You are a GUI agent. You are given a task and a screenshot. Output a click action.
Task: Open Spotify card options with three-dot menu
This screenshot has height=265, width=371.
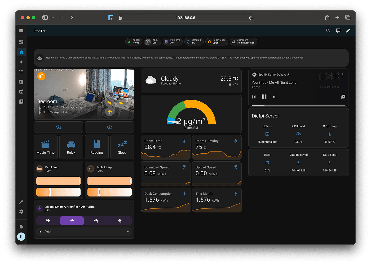click(x=343, y=75)
